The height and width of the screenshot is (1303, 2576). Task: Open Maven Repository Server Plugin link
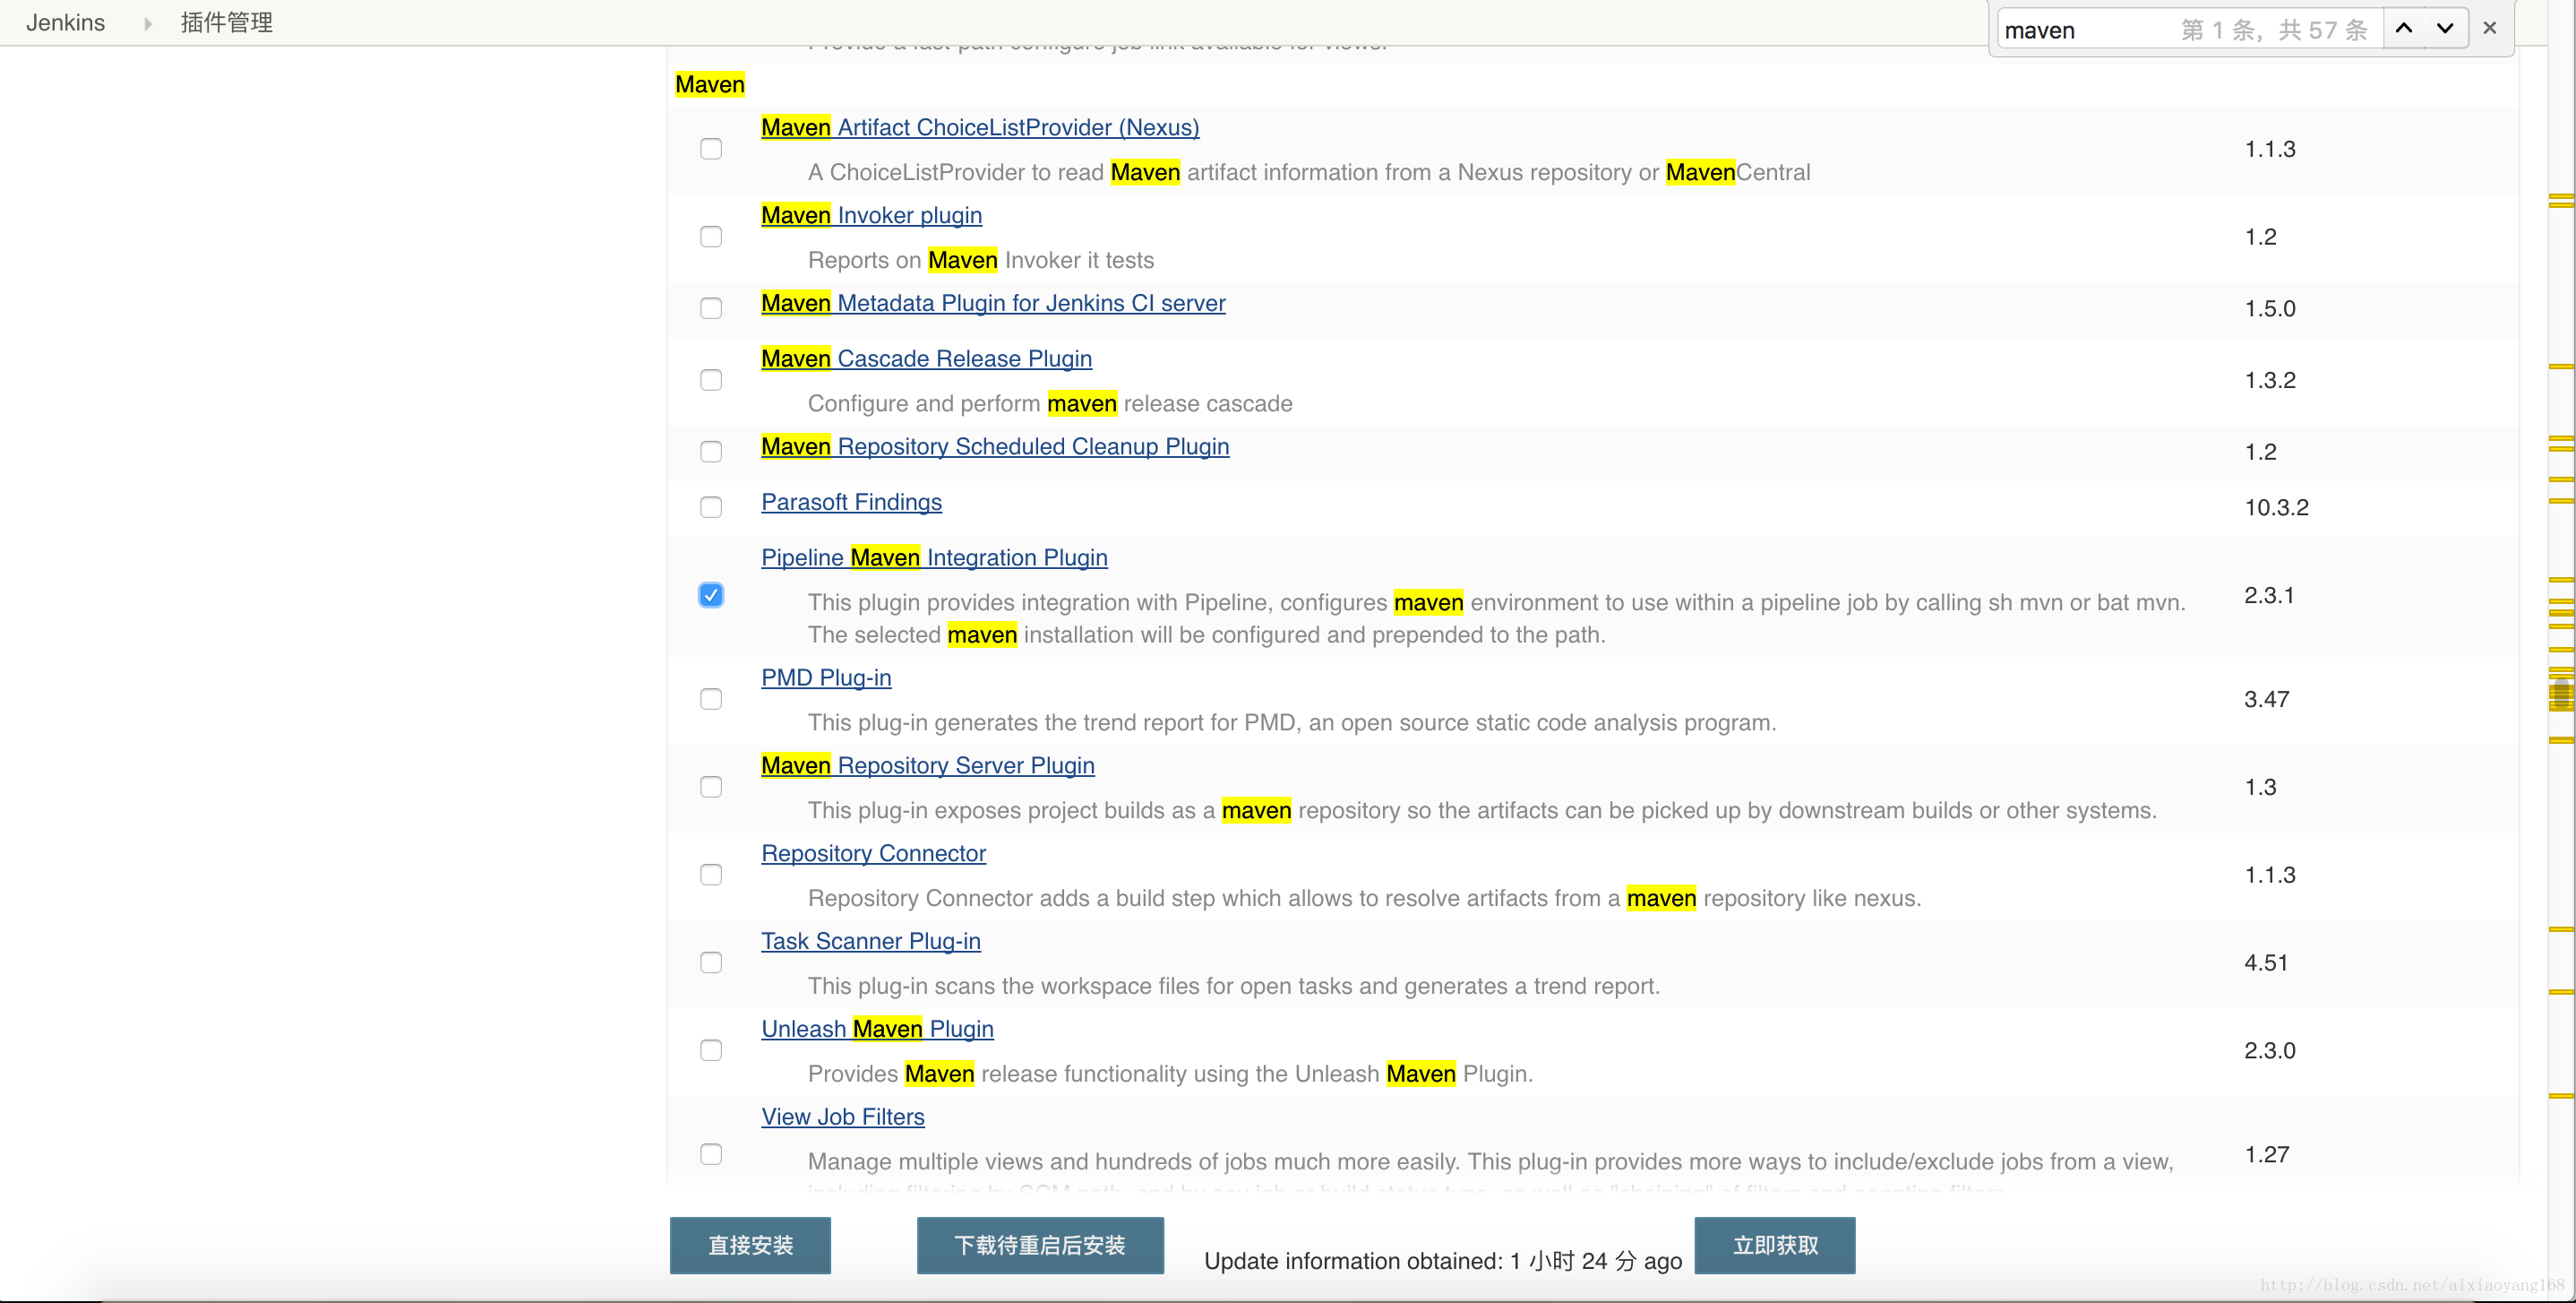click(x=927, y=765)
